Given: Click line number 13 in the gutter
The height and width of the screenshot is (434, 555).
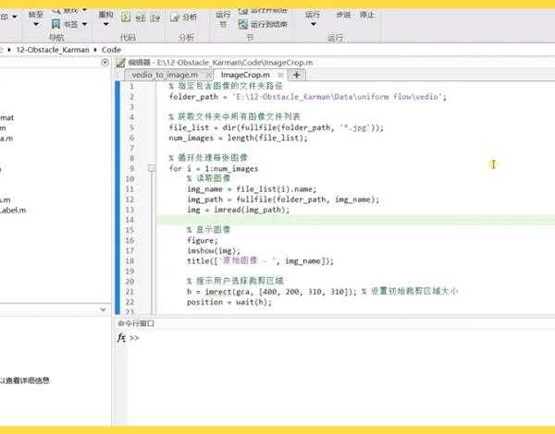Looking at the screenshot, I should point(129,210).
